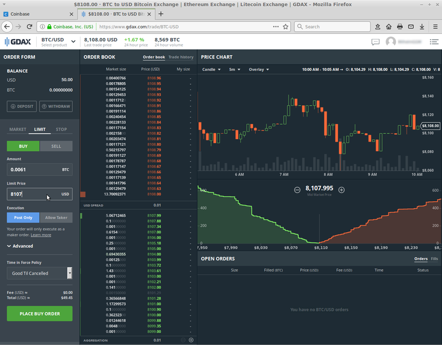Viewport: 442px width, 345px height.
Task: Open the user avatar profile icon
Action: pos(391,42)
